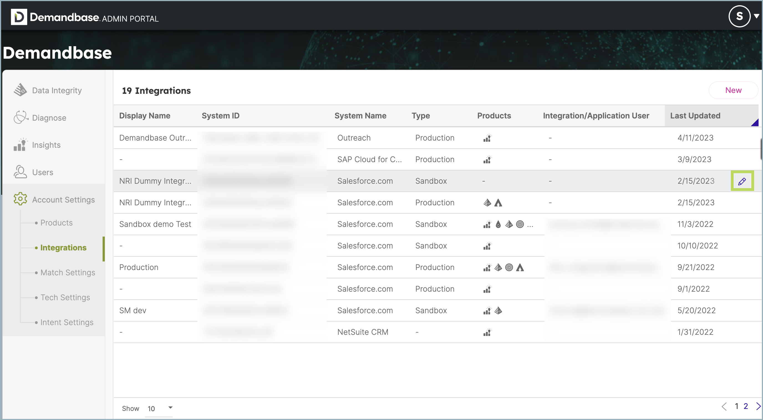Image resolution: width=763 pixels, height=420 pixels.
Task: Click the New integration button
Action: click(733, 90)
